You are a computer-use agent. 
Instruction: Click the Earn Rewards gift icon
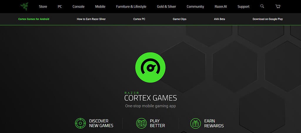point(195,123)
